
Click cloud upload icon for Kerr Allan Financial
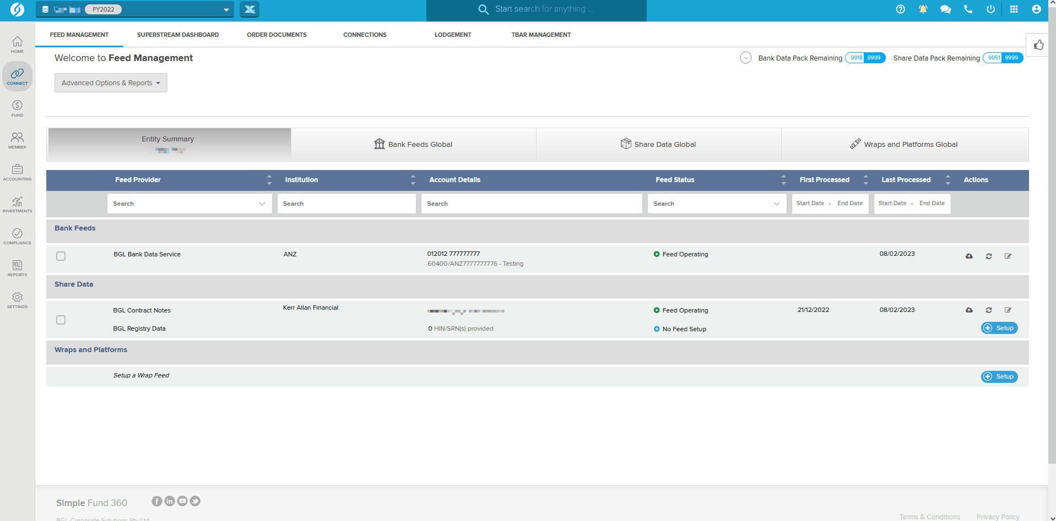coord(970,310)
